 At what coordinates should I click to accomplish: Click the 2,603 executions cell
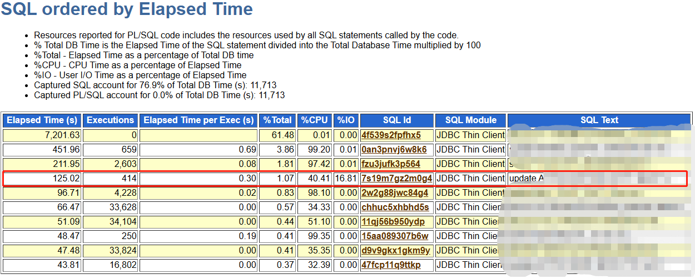pyautogui.click(x=111, y=164)
